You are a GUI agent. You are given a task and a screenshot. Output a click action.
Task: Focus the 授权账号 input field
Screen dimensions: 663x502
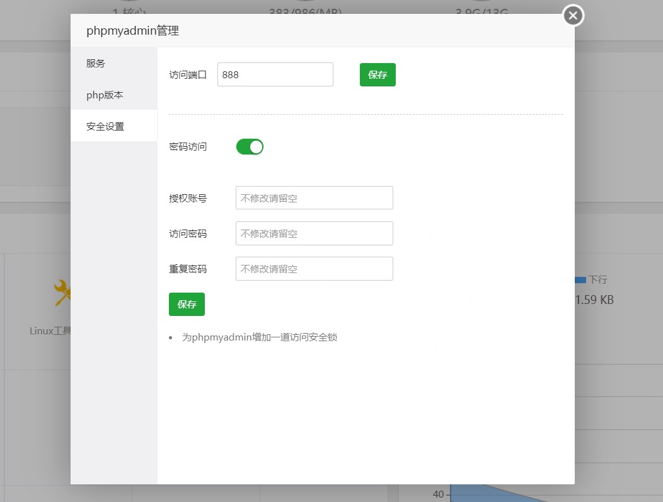[314, 197]
